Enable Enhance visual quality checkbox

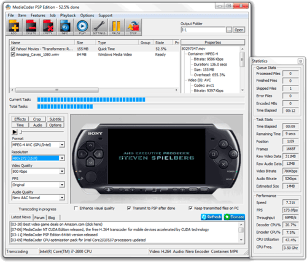(76, 208)
